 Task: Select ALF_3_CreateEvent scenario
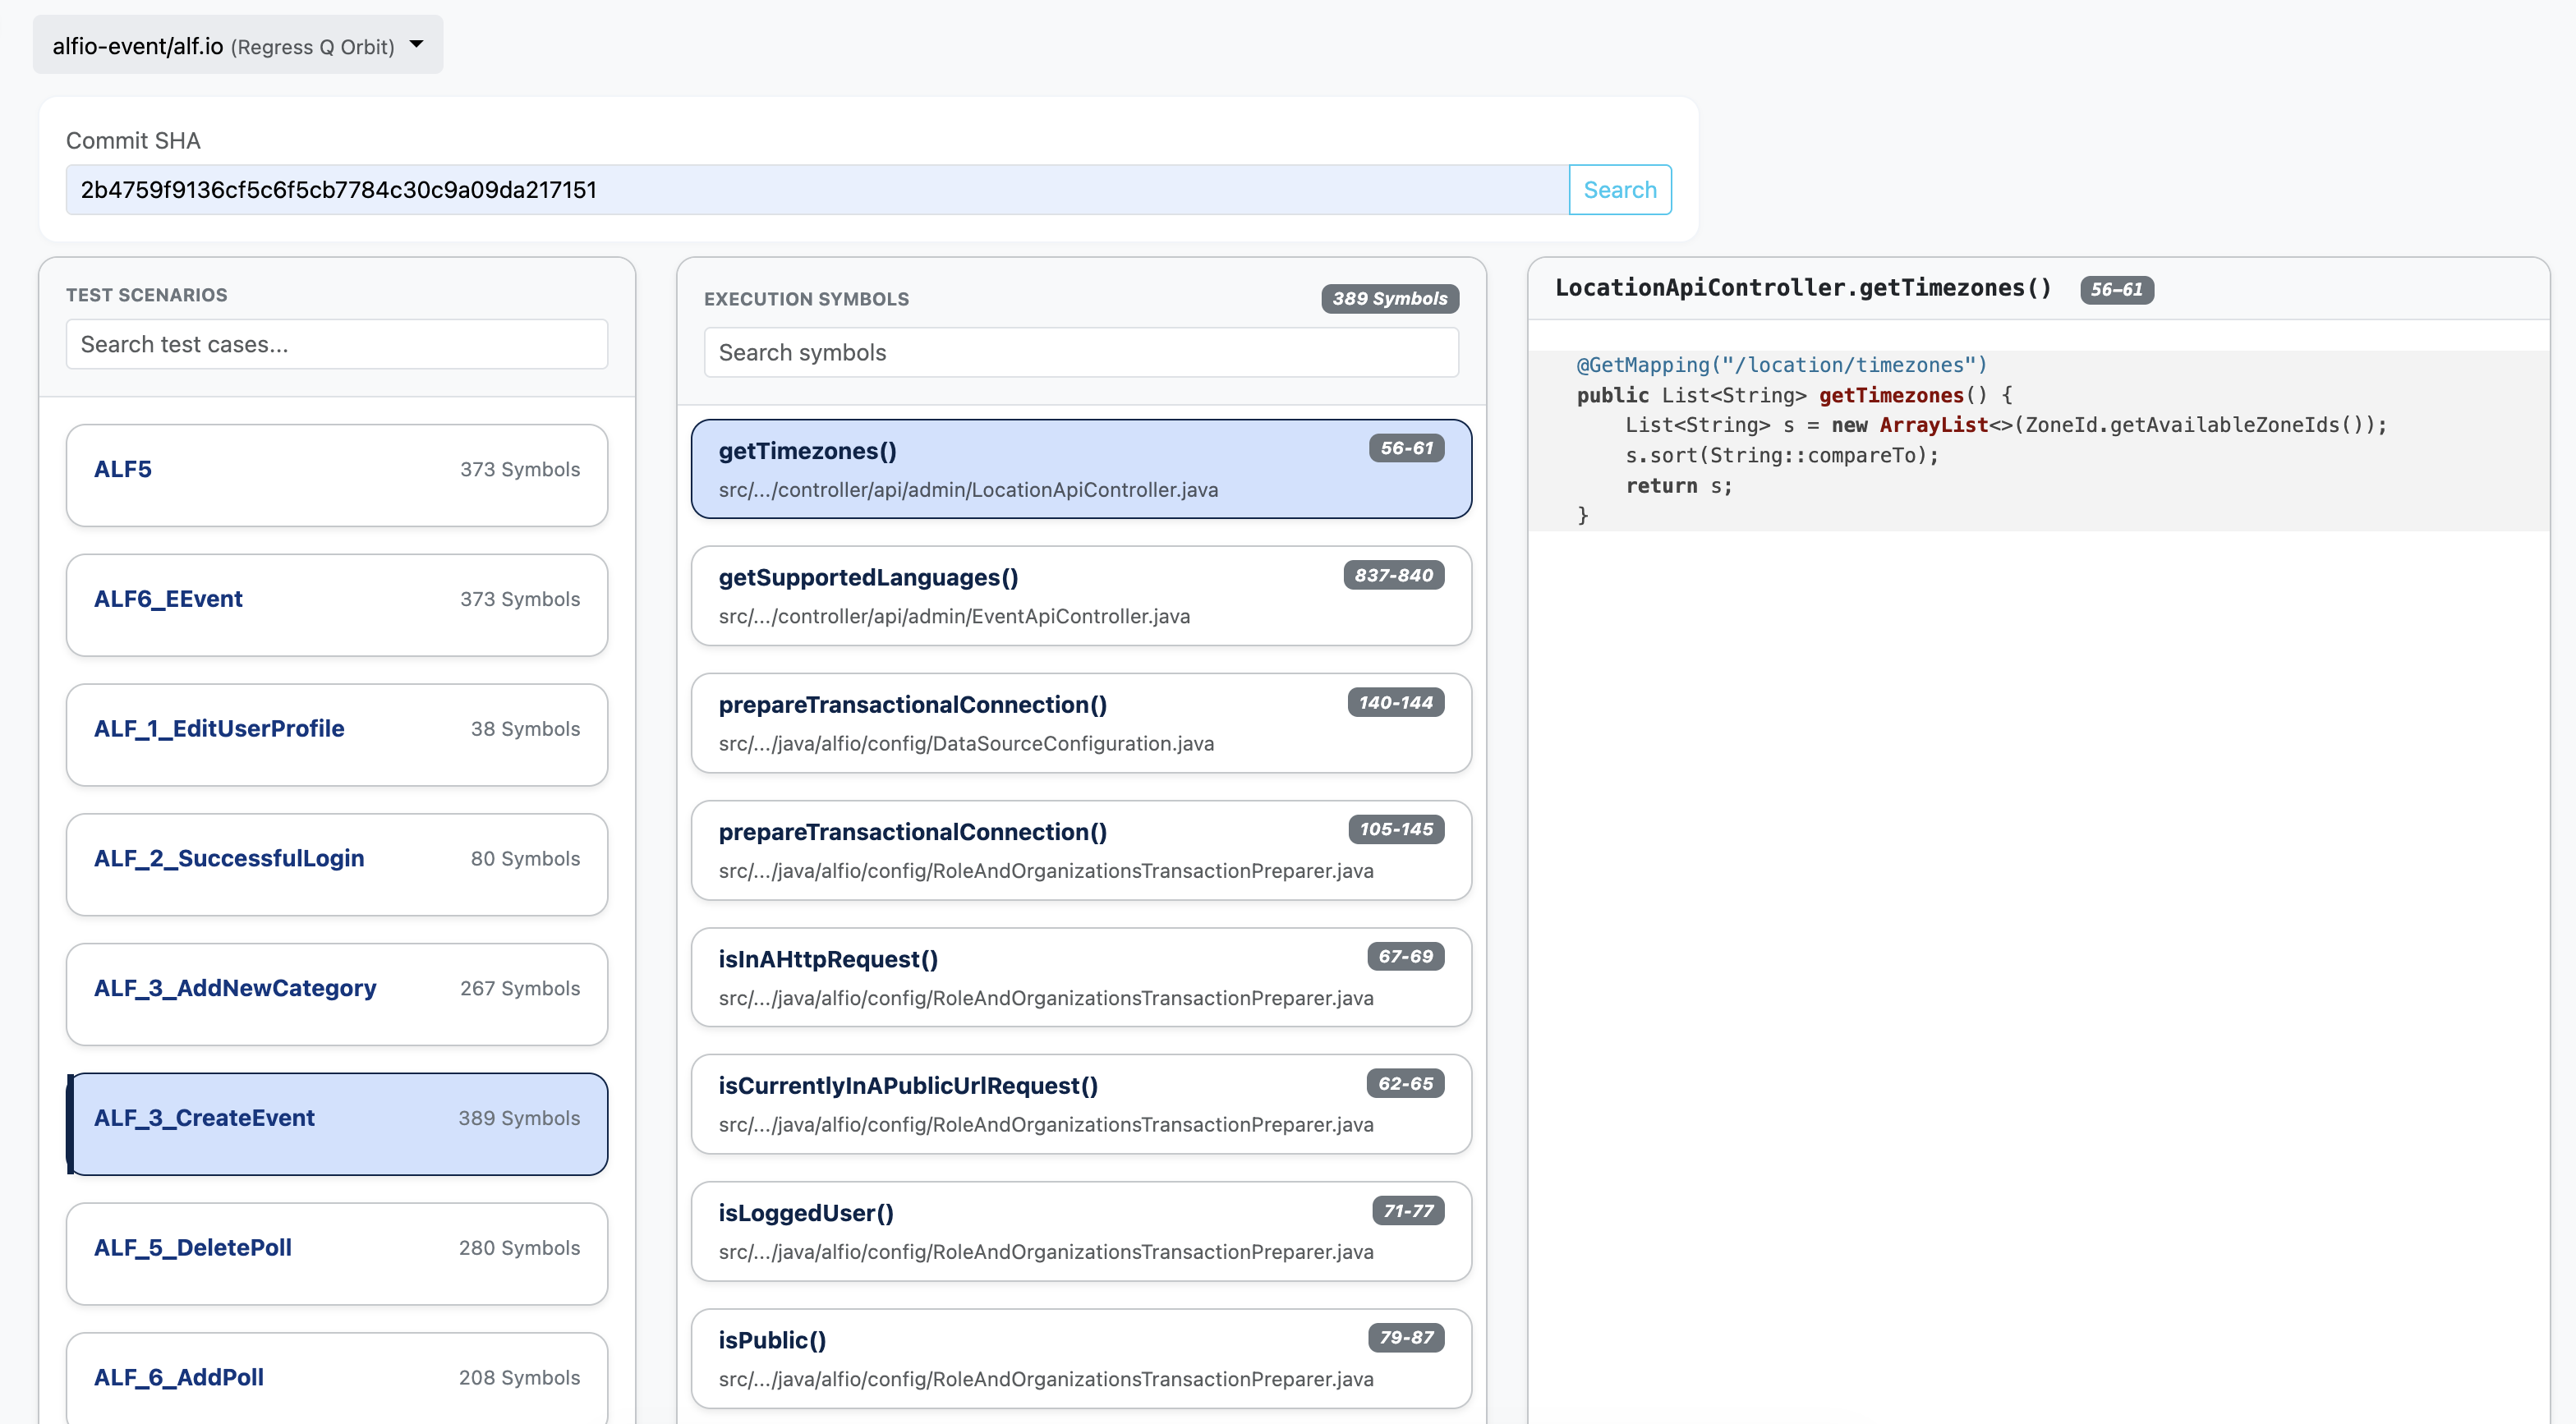coord(337,1124)
